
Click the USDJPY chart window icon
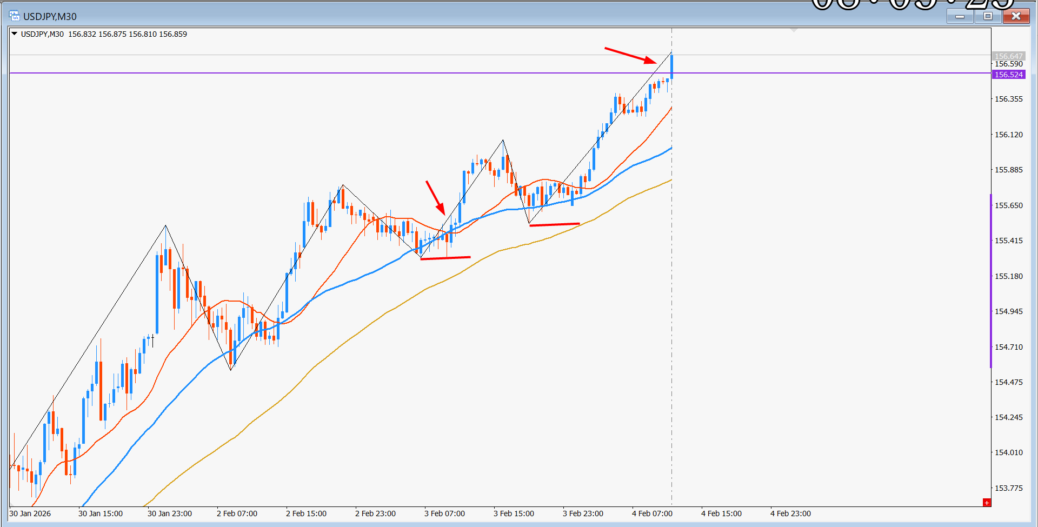[14, 16]
